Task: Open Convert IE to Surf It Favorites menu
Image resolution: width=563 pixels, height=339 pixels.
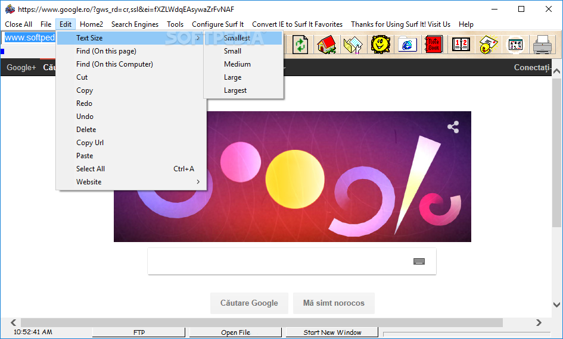Action: pos(297,24)
